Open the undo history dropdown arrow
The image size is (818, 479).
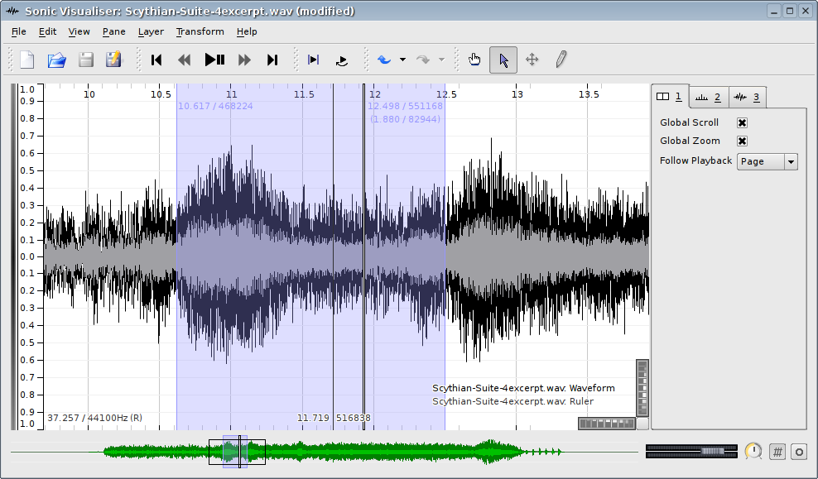(x=402, y=60)
